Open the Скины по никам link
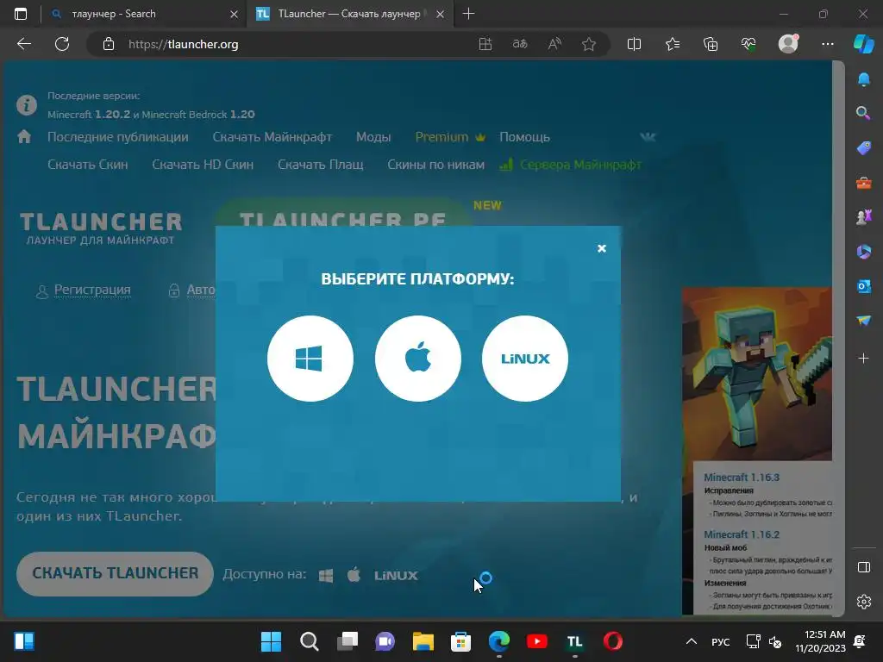This screenshot has width=883, height=662. point(435,165)
